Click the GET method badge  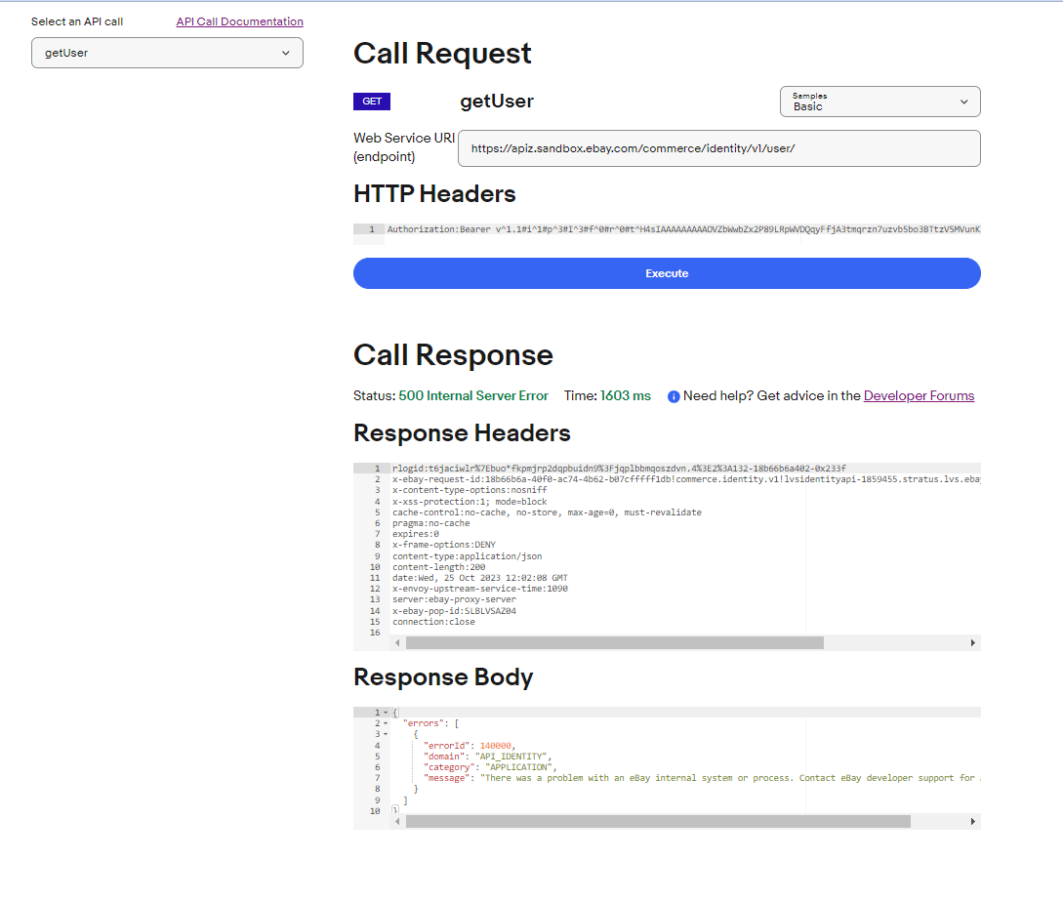(x=372, y=101)
